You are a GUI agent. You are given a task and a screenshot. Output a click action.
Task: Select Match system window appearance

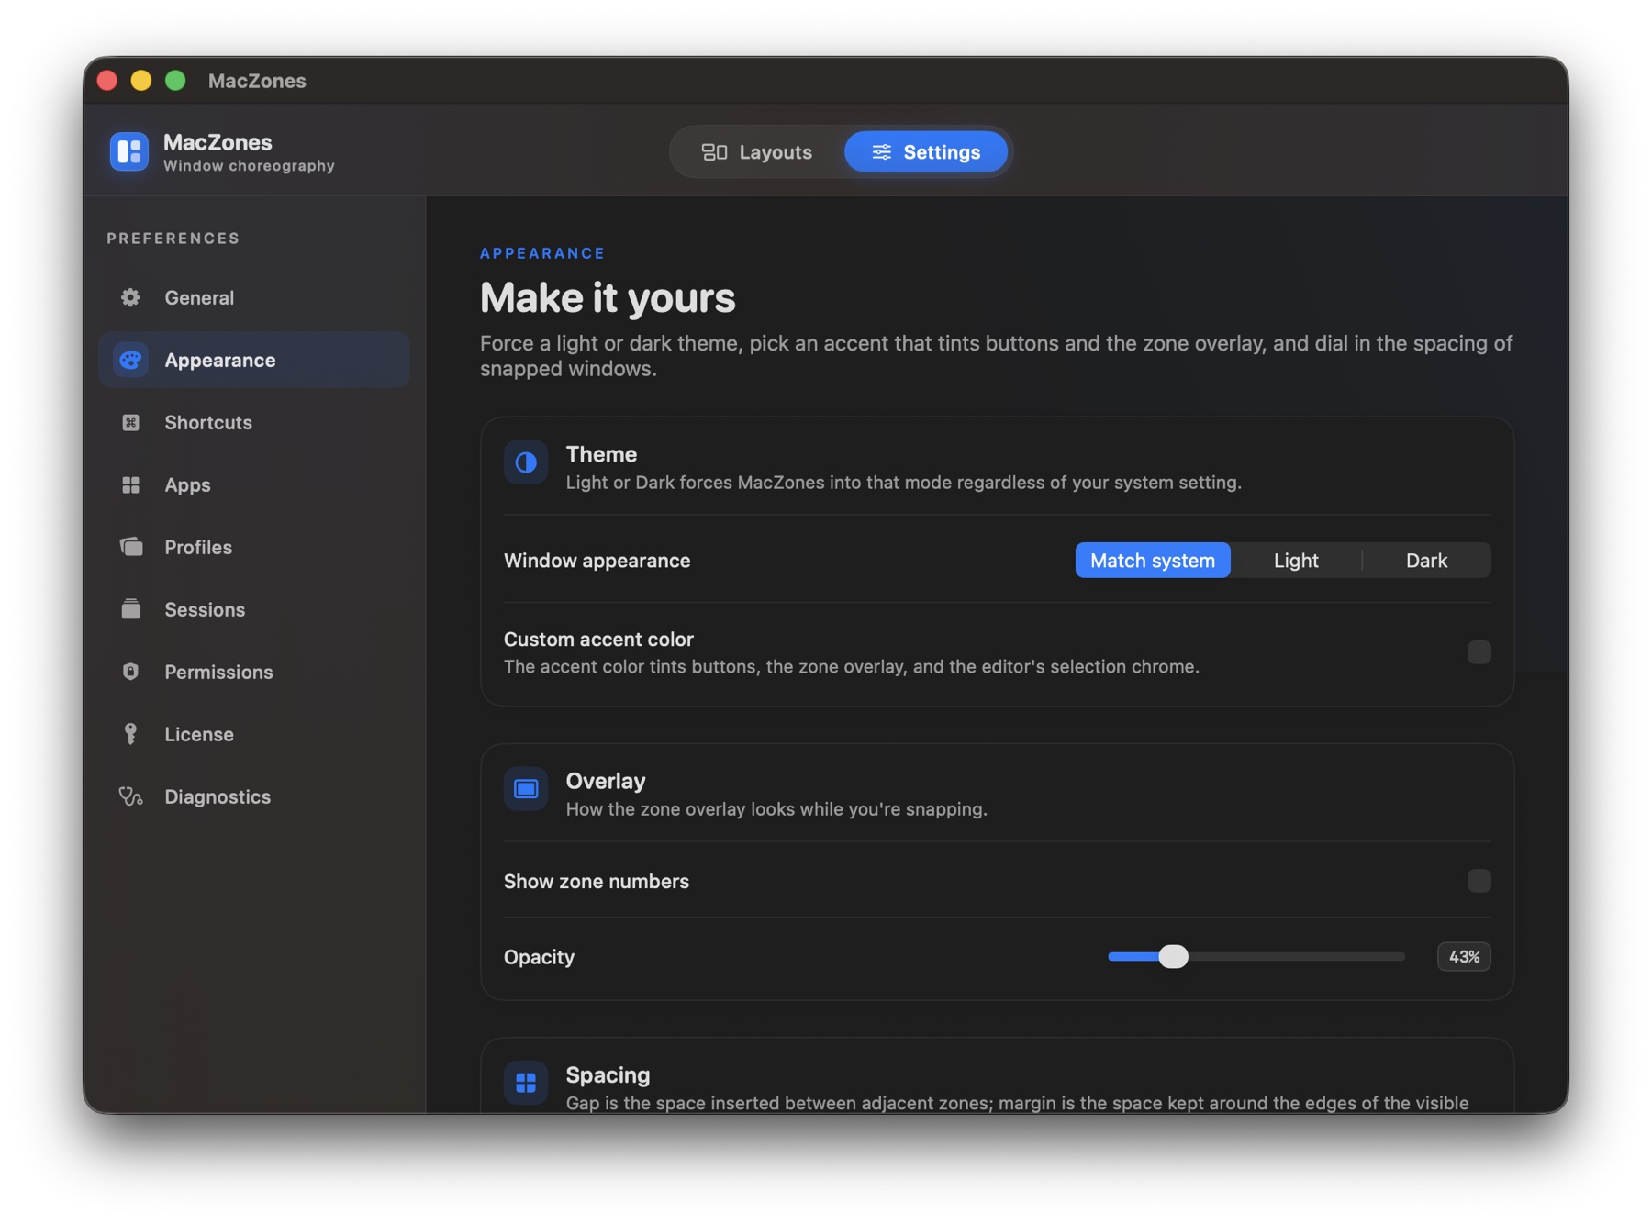point(1153,560)
